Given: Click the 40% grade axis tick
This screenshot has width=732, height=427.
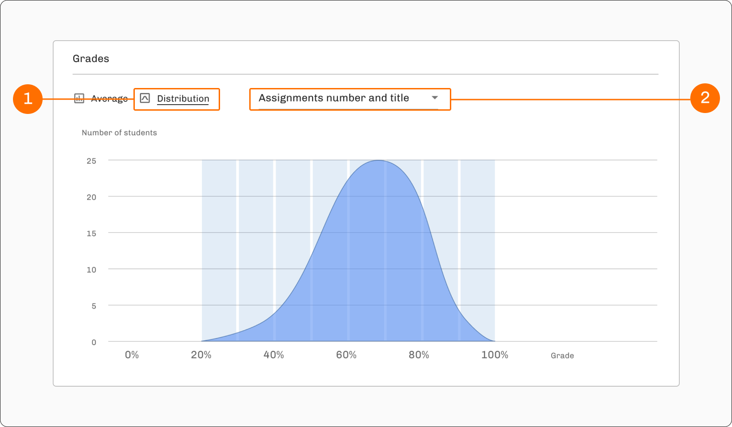Looking at the screenshot, I should click(x=273, y=355).
